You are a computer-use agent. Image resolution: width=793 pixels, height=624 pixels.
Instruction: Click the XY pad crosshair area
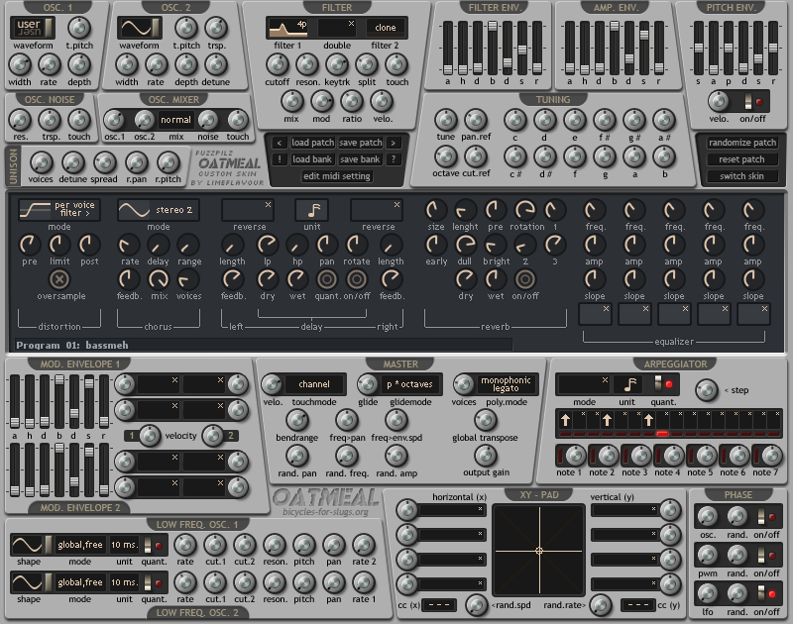click(x=539, y=551)
